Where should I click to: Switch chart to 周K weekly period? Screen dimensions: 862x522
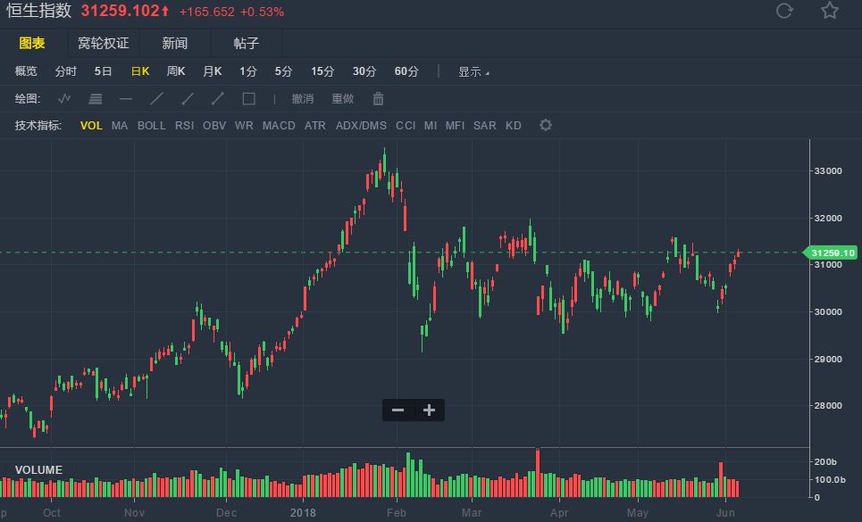[176, 71]
